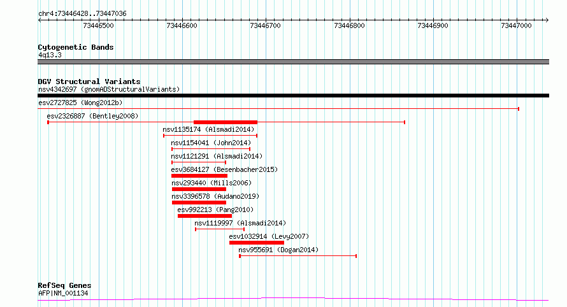The image size is (567, 307).
Task: Open the DGV Structural Variants track heading
Action: tap(89, 82)
